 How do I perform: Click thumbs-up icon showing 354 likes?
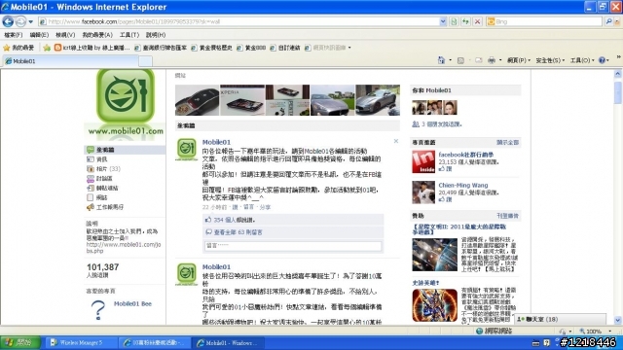point(208,220)
